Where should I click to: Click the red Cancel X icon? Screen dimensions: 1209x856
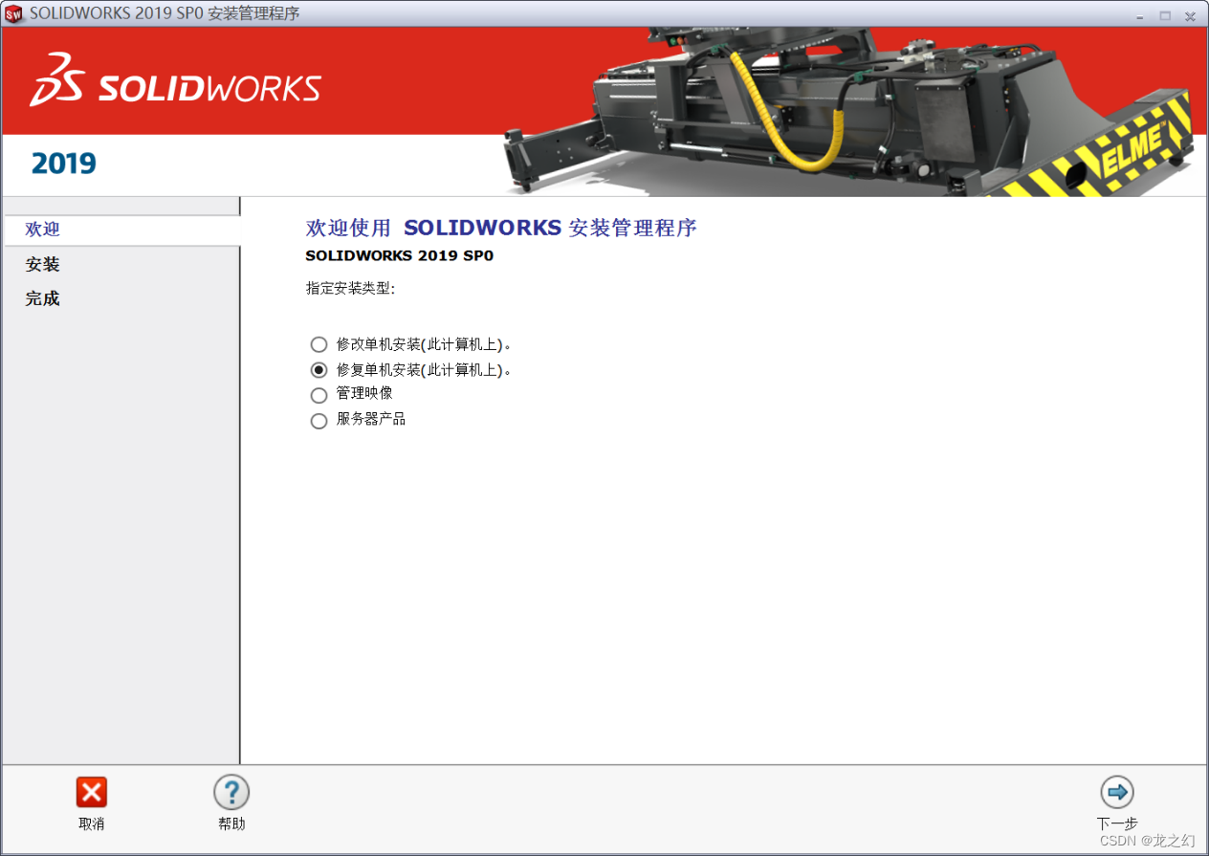point(92,792)
